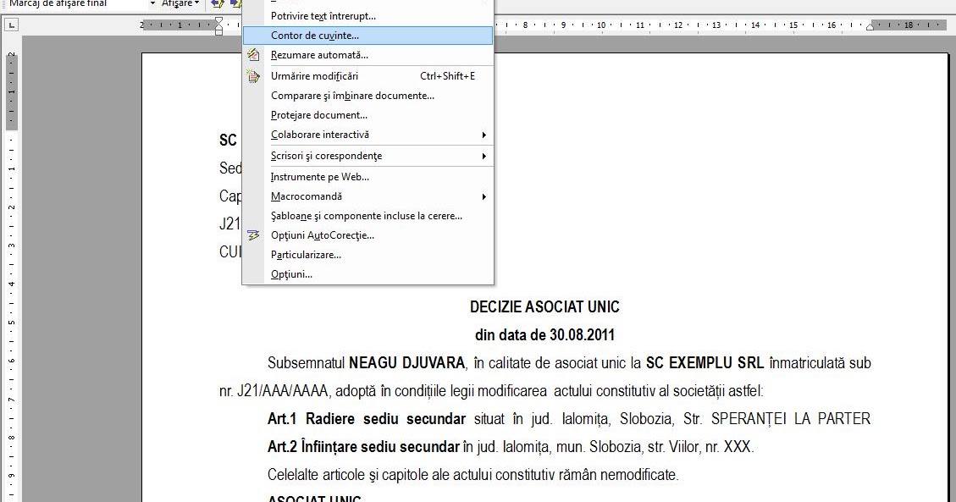956x502 pixels.
Task: Expand Colaborare interactivă submenu
Action: point(367,135)
